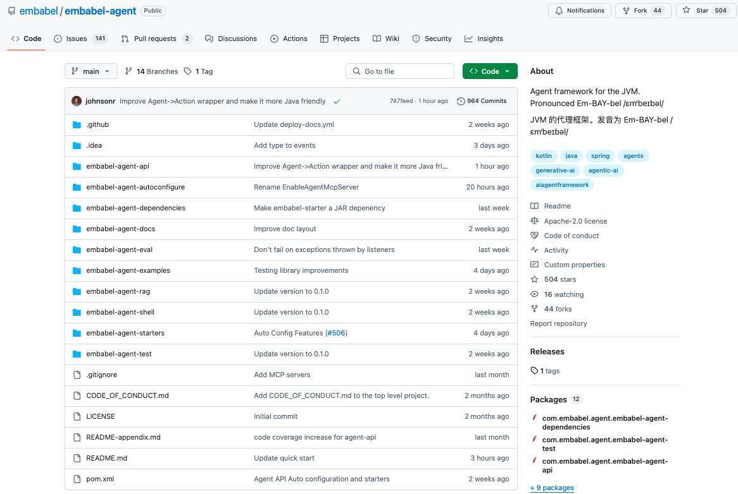738x494 pixels.
Task: Click the heart icon beside Code of conduct
Action: click(x=534, y=235)
